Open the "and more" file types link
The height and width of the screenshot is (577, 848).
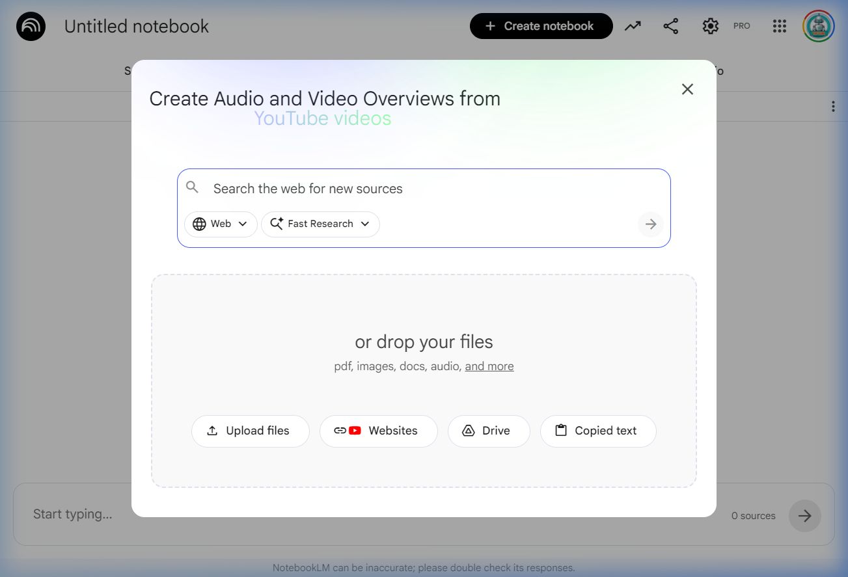(x=489, y=366)
